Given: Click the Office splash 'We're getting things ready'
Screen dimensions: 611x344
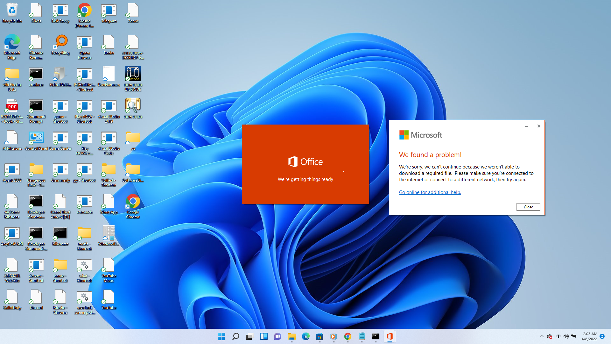Looking at the screenshot, I should click(305, 179).
